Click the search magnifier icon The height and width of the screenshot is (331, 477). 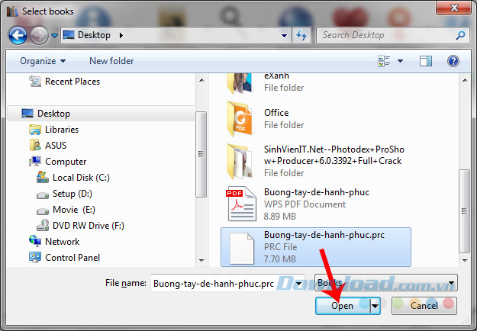pos(460,35)
